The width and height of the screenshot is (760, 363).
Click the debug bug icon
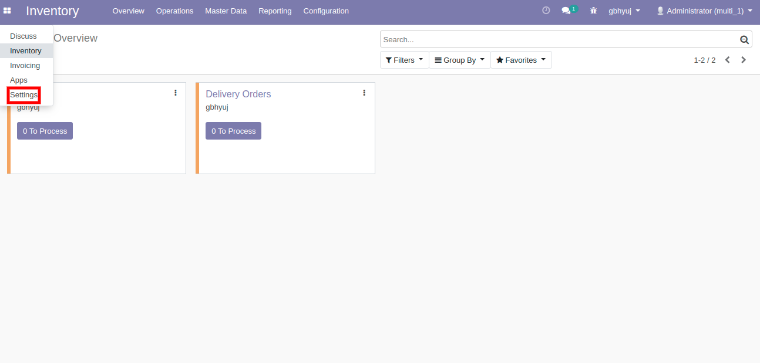pyautogui.click(x=593, y=11)
